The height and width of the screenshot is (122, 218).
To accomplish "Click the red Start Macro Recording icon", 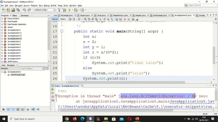I will pyautogui.click(x=125, y=19).
